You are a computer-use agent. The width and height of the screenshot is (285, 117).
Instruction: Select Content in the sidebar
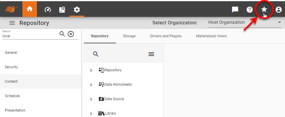tap(40, 82)
